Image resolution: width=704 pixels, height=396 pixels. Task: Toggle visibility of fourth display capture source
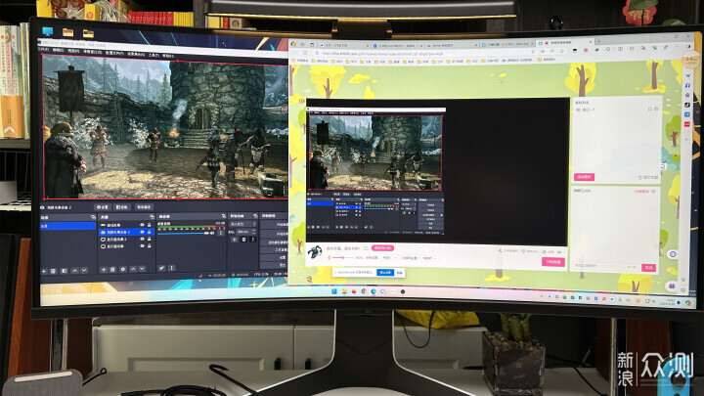[x=142, y=246]
